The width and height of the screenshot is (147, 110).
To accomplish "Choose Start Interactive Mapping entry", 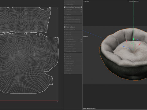I will [73, 19].
